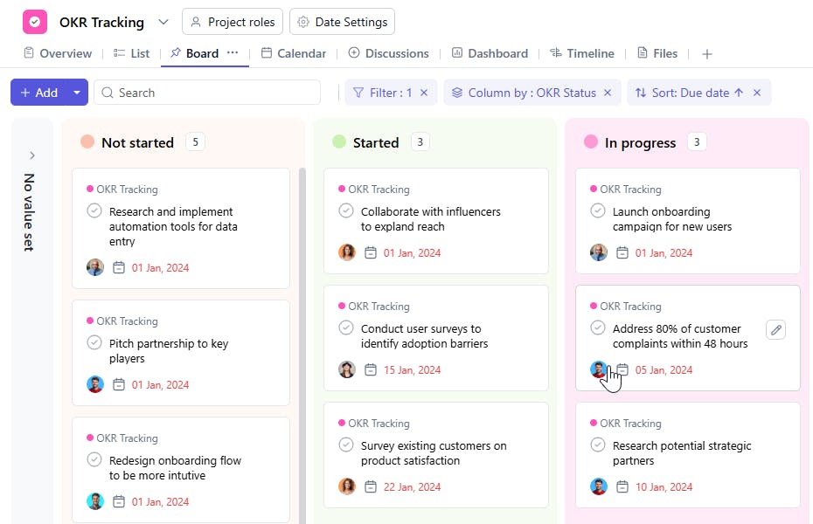
Task: Expand the OKR Tracking project name dropdown
Action: (x=163, y=22)
